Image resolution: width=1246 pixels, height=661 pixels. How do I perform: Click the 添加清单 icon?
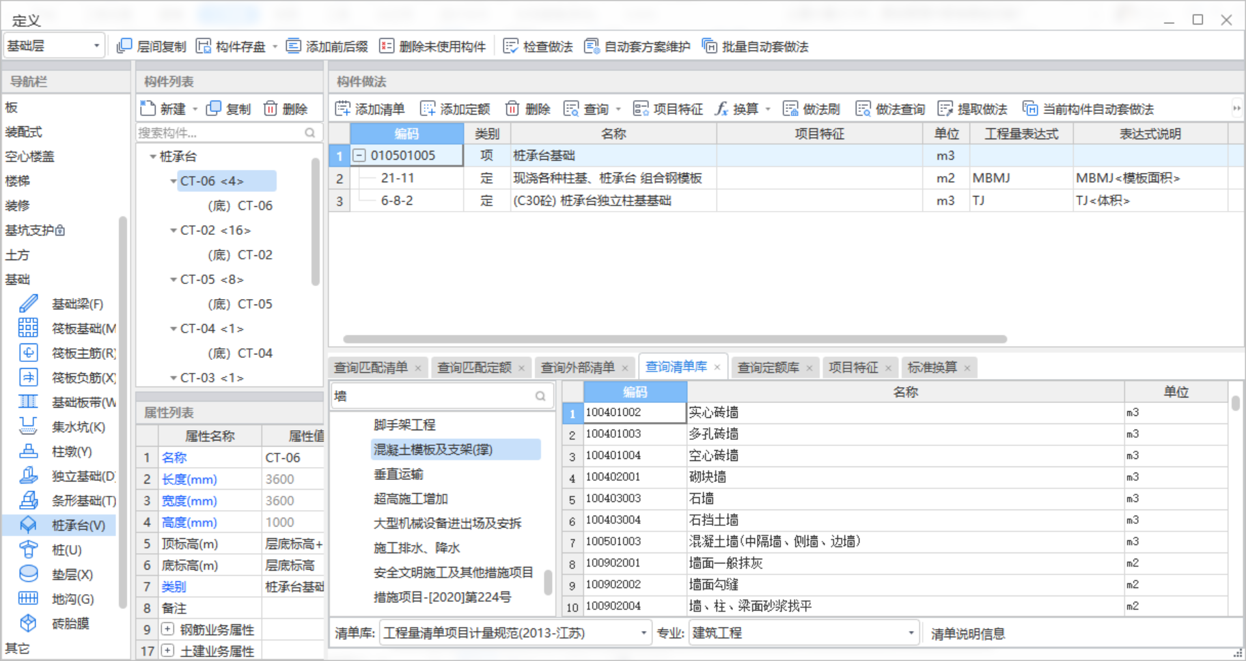click(342, 108)
